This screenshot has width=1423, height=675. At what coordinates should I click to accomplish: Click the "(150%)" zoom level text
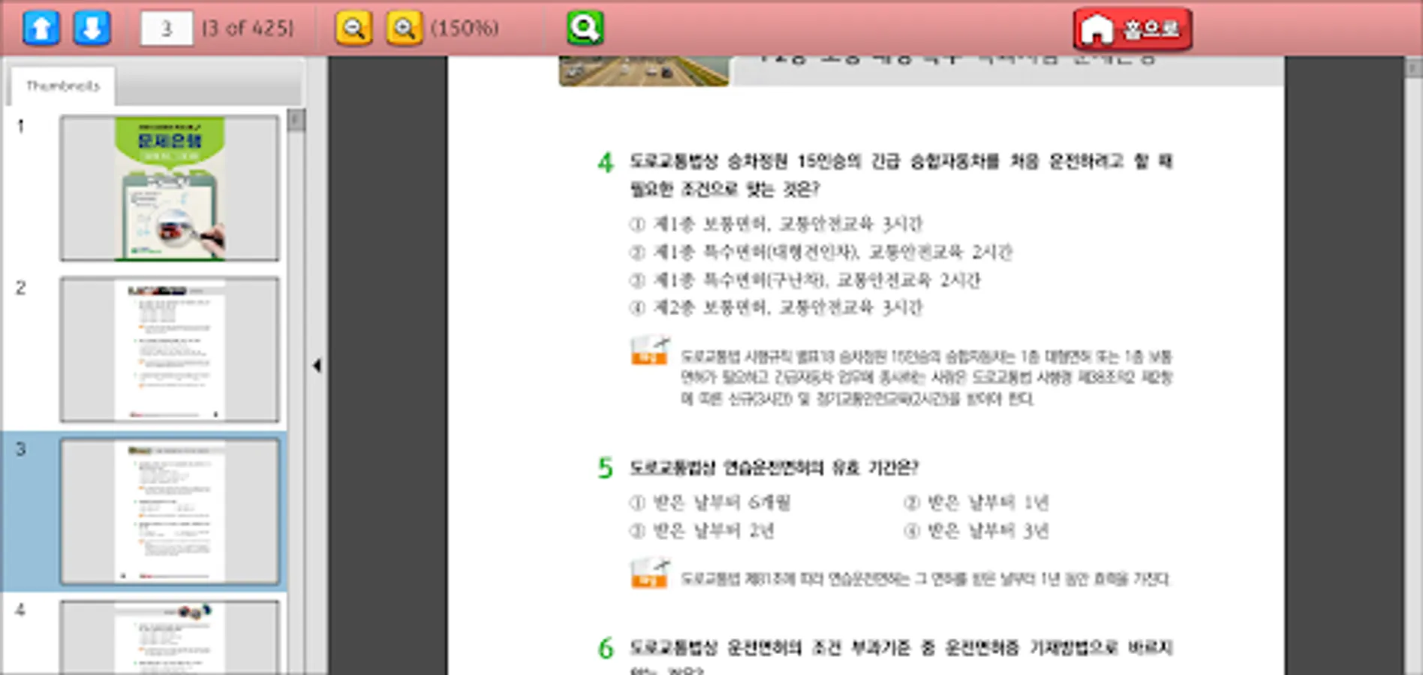[465, 28]
